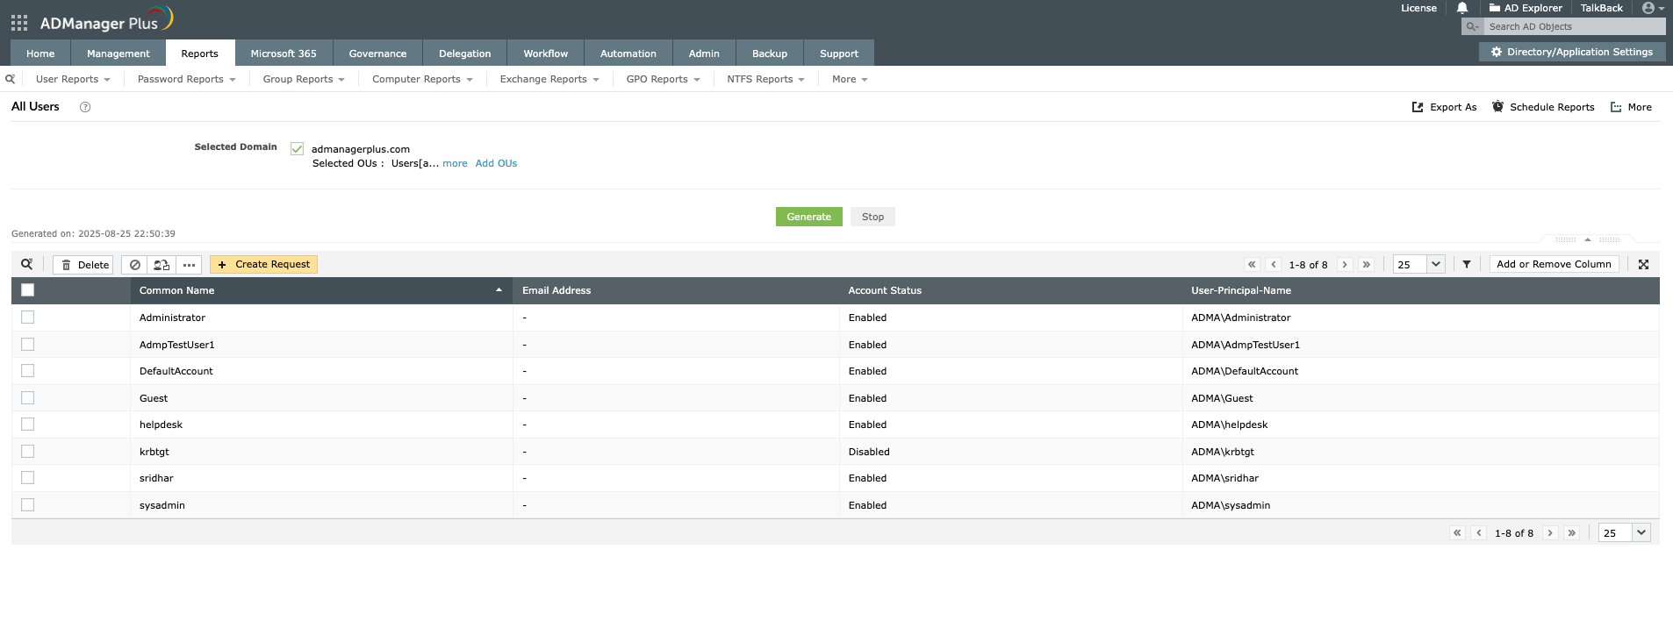Select the Administrator row checkbox
The image size is (1673, 635).
point(27,317)
